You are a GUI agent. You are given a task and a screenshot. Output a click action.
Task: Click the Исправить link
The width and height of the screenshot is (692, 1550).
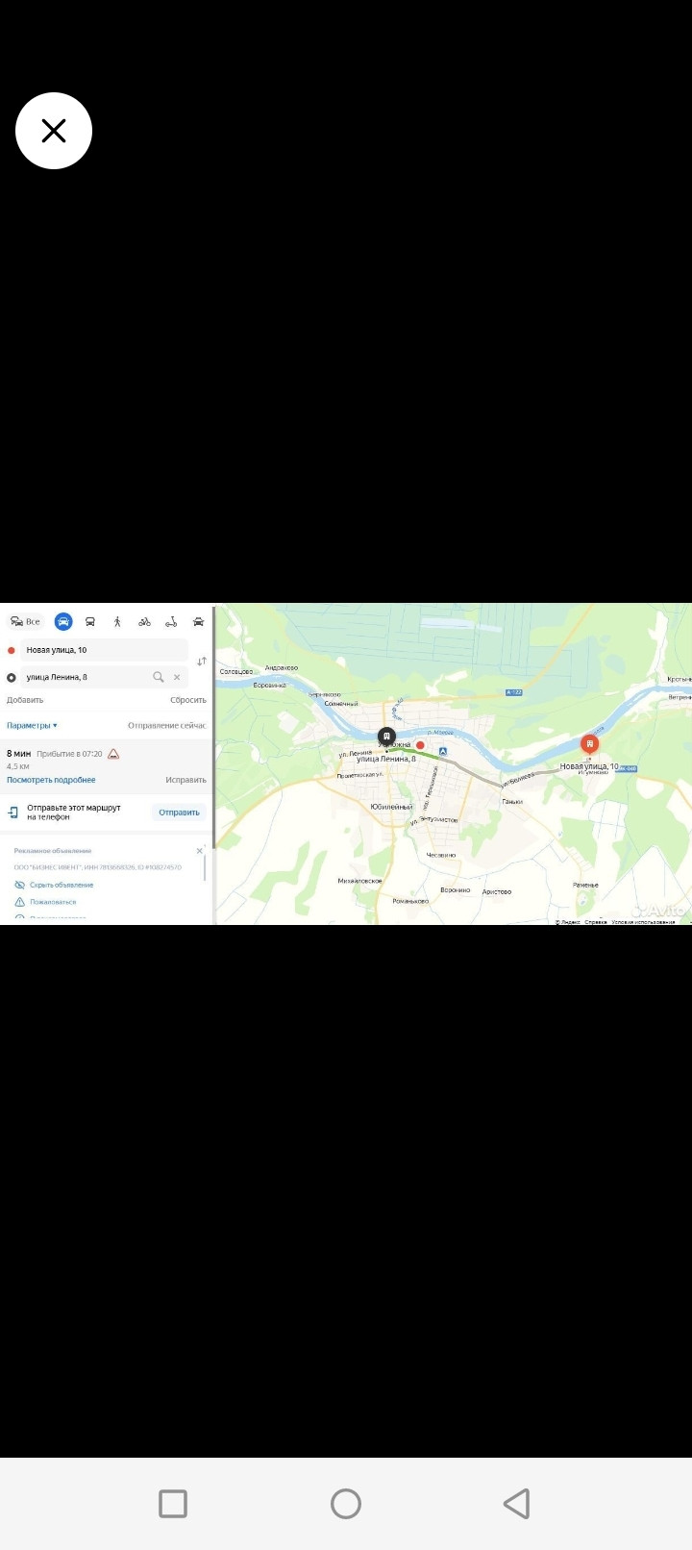tap(185, 780)
